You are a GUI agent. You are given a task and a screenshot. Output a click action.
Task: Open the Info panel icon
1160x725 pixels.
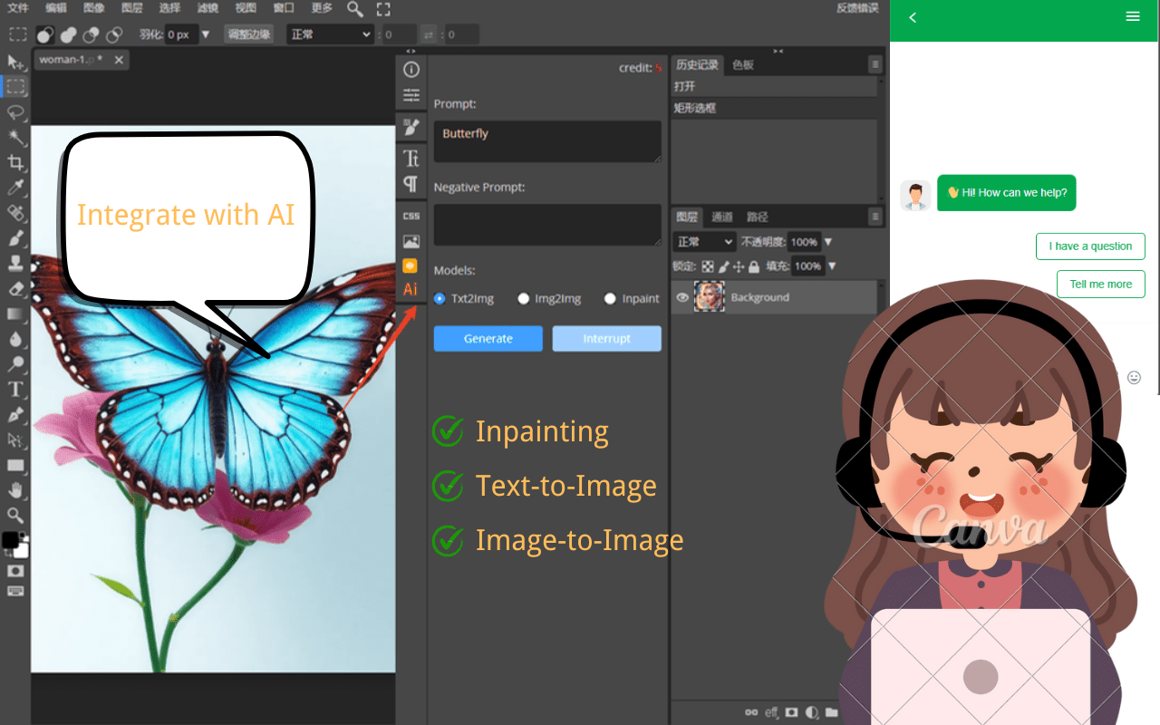(x=411, y=70)
